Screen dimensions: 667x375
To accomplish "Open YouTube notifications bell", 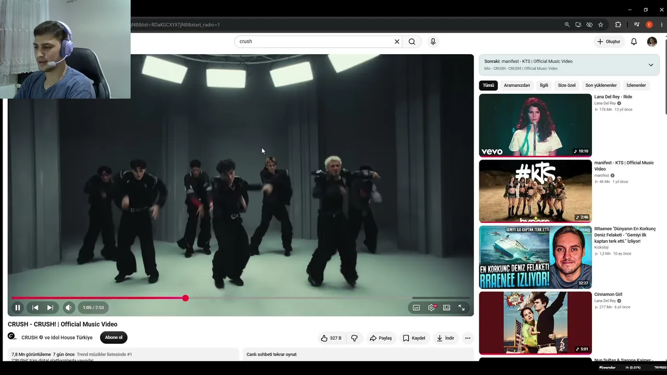I will point(634,42).
